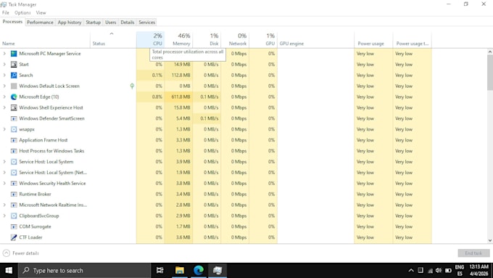
Task: Click the CTF Loader pen icon
Action: click(x=14, y=237)
